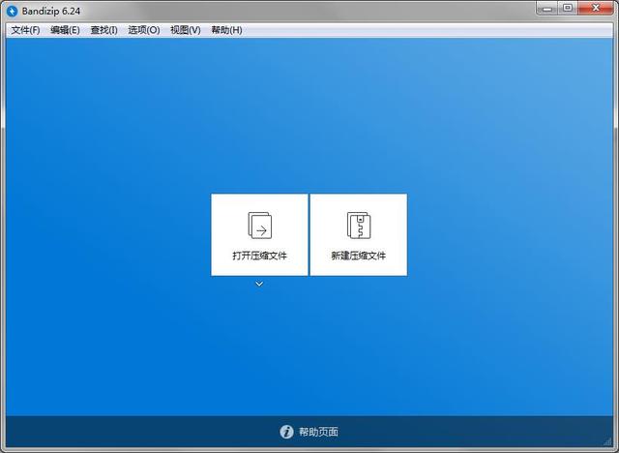Open the 视图(V) menu

185,30
